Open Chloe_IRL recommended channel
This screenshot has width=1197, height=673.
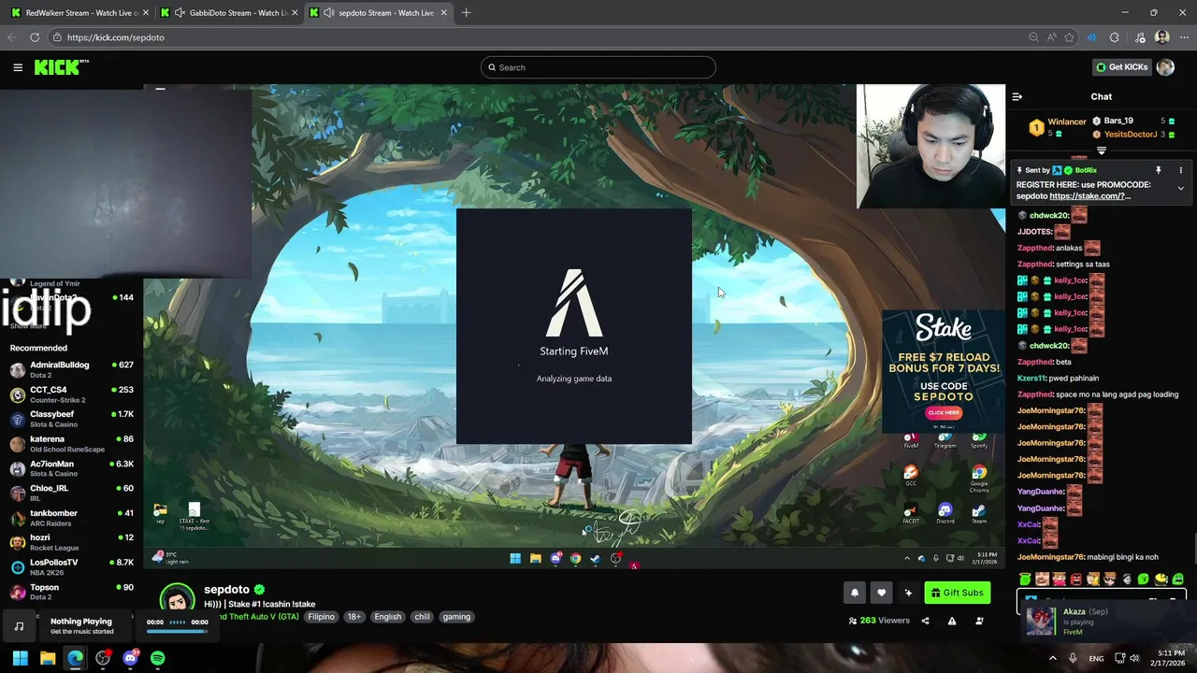[71, 493]
